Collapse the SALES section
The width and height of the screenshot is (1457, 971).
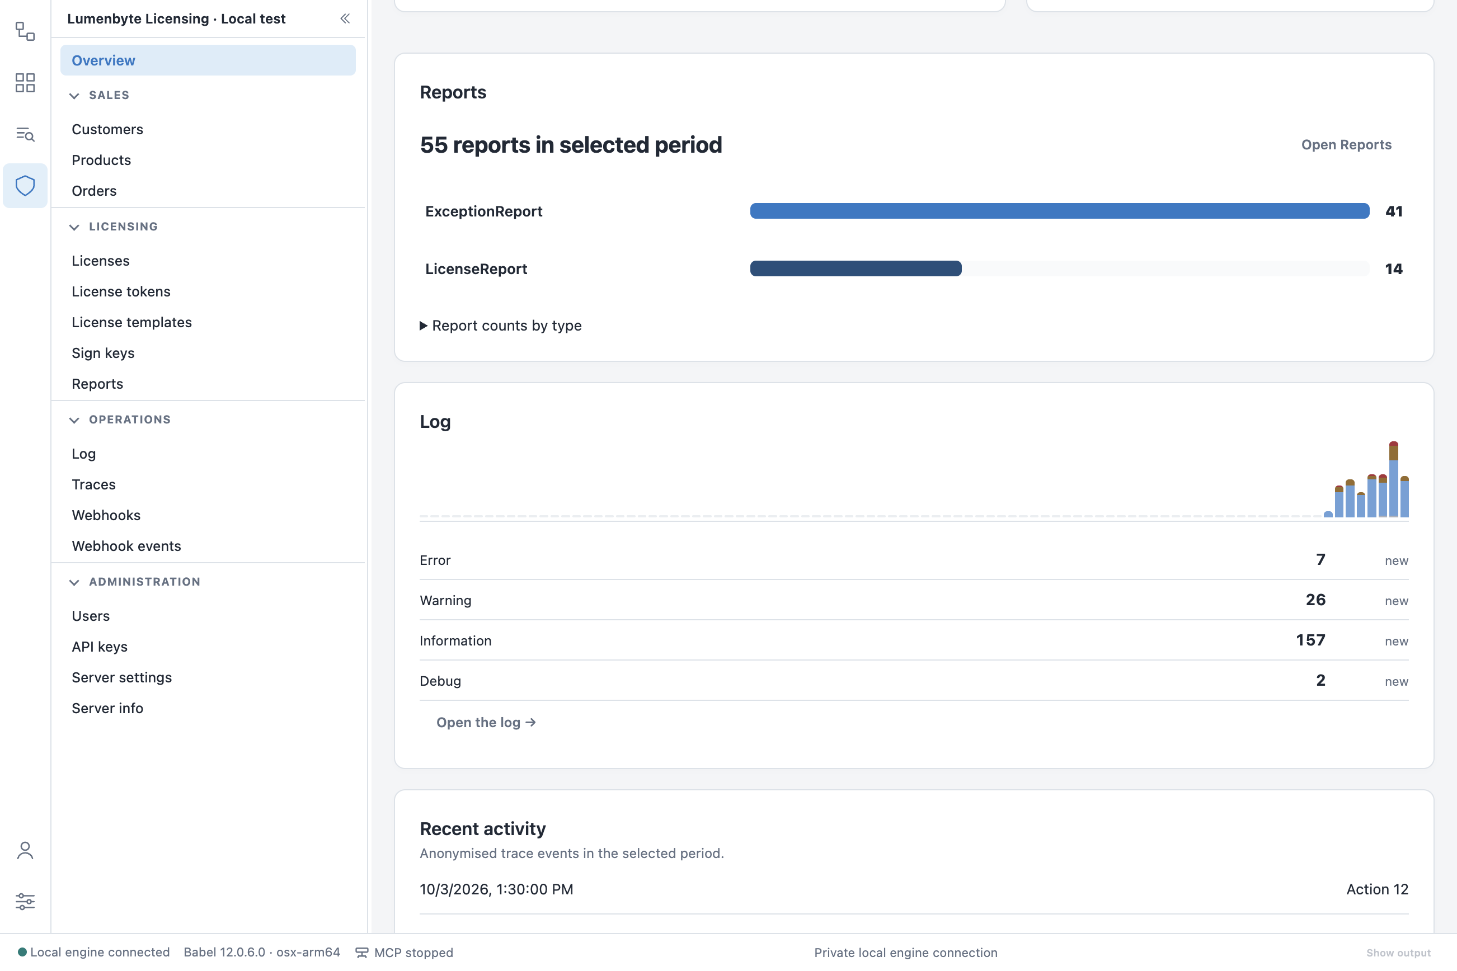[x=74, y=95]
